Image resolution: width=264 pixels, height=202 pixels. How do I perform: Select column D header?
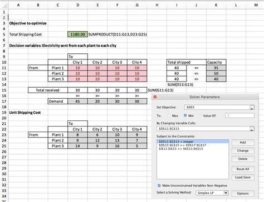(78, 5)
